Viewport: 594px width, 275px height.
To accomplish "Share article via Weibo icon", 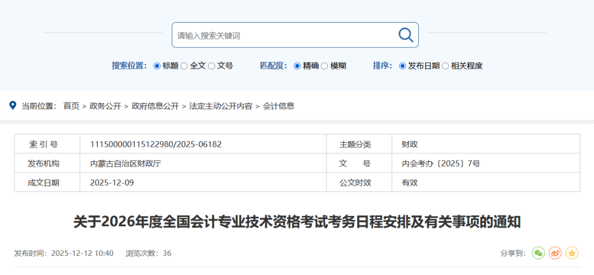I will point(555,253).
